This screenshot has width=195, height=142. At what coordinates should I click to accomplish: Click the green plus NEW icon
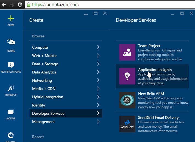coord(11,18)
